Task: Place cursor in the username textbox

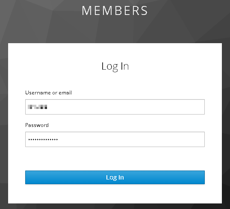Action: (x=115, y=107)
